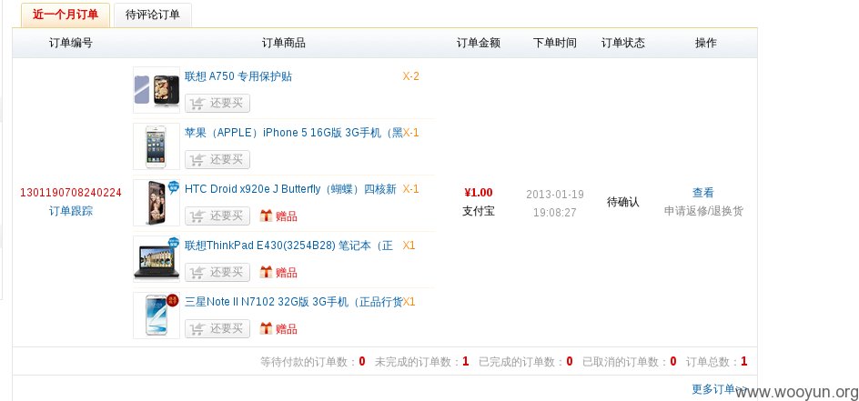Click the 订单状态 column header
Image resolution: width=859 pixels, height=401 pixels.
623,43
